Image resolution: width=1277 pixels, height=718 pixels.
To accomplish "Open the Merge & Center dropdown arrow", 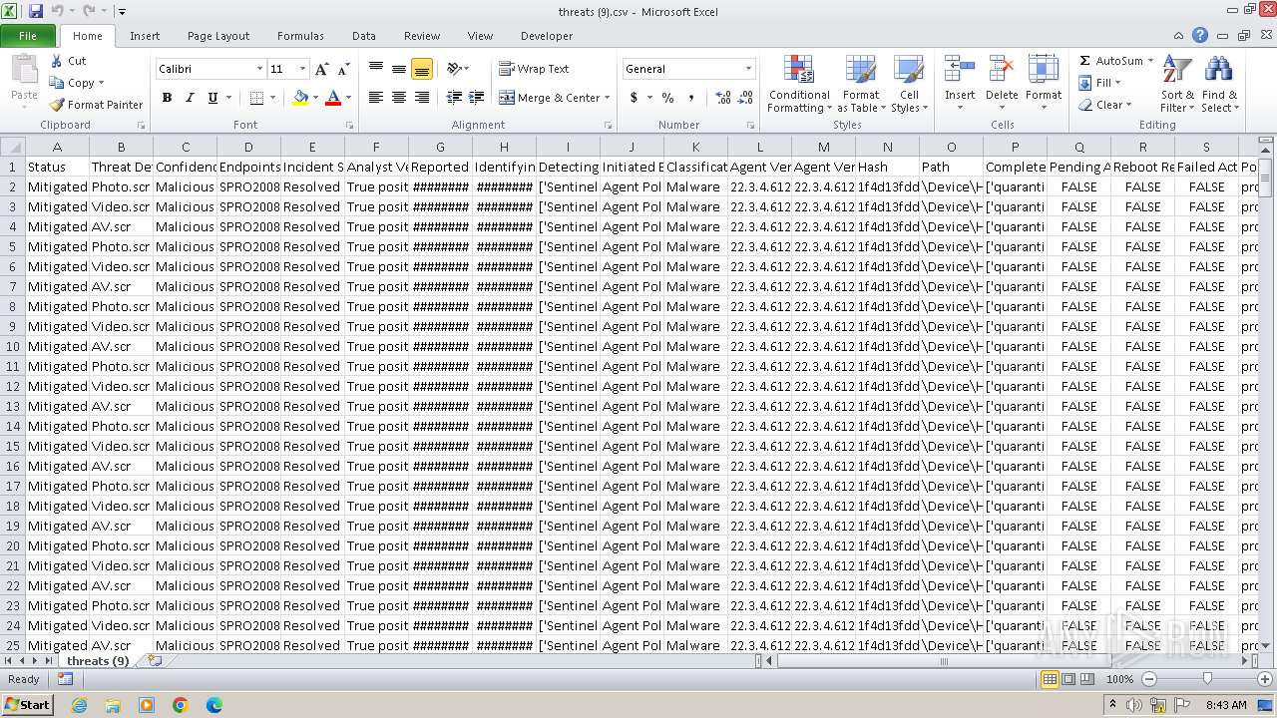I will [x=607, y=98].
